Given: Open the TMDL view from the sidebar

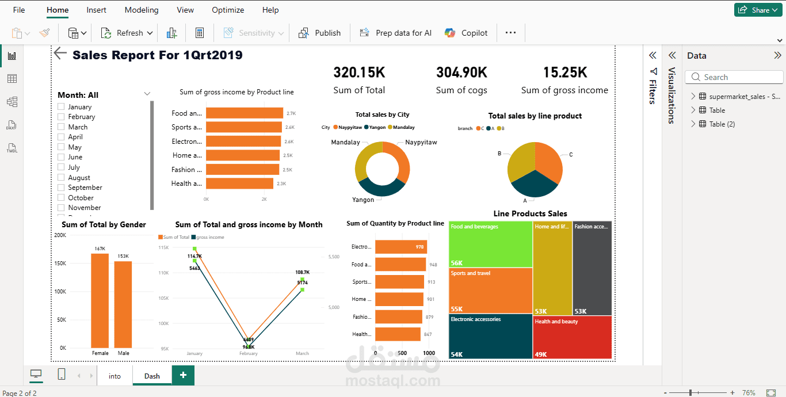Looking at the screenshot, I should [12, 148].
